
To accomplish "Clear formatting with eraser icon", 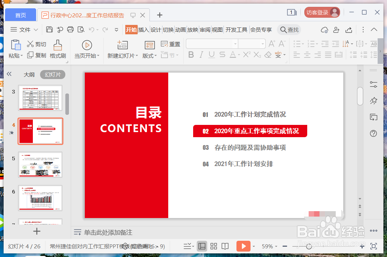I will 268,55.
